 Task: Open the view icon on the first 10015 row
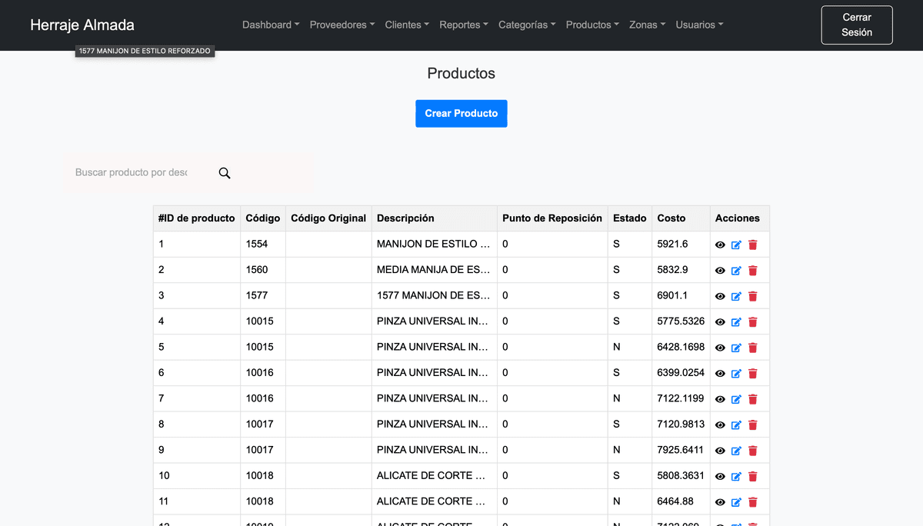pos(719,321)
